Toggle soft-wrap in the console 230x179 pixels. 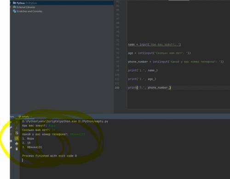(x=17, y=133)
